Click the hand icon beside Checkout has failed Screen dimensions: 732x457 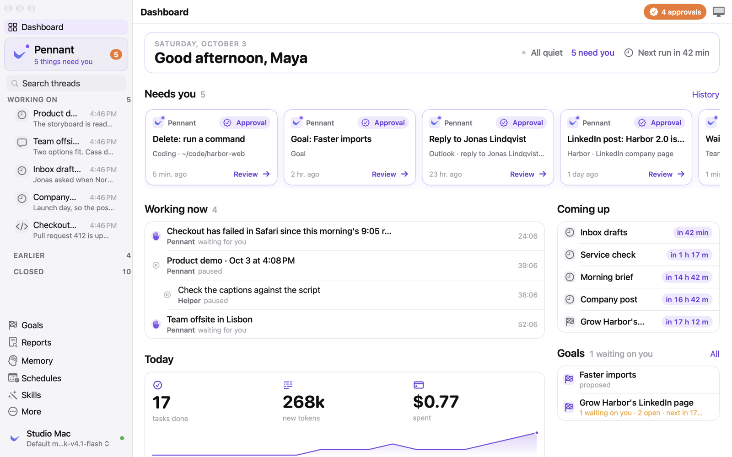[156, 236]
